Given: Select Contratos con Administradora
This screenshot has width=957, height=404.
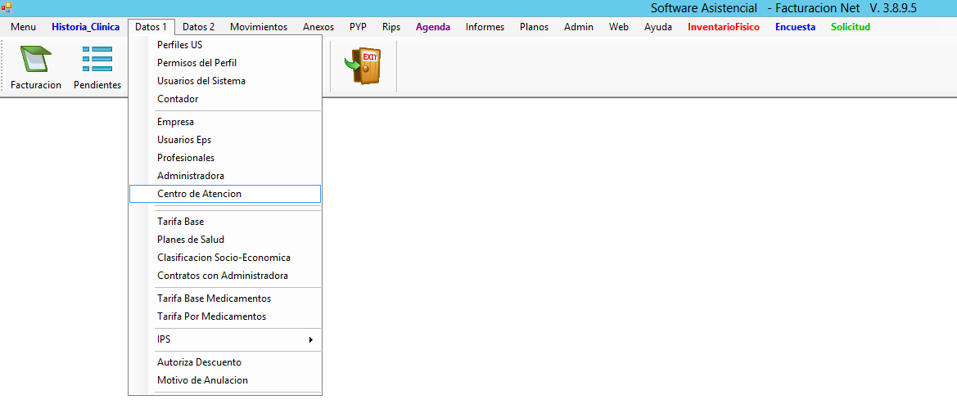Looking at the screenshot, I should (x=222, y=276).
